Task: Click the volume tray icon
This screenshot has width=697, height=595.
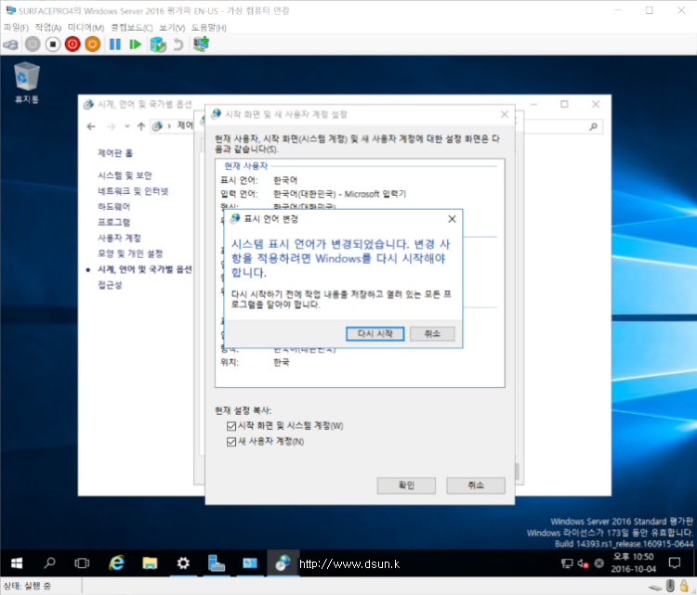Action: pyautogui.click(x=583, y=564)
